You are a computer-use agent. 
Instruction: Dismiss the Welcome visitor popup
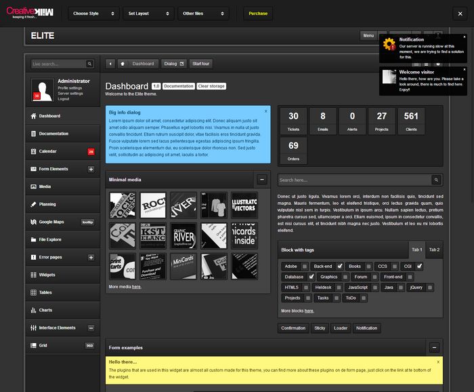(x=465, y=70)
